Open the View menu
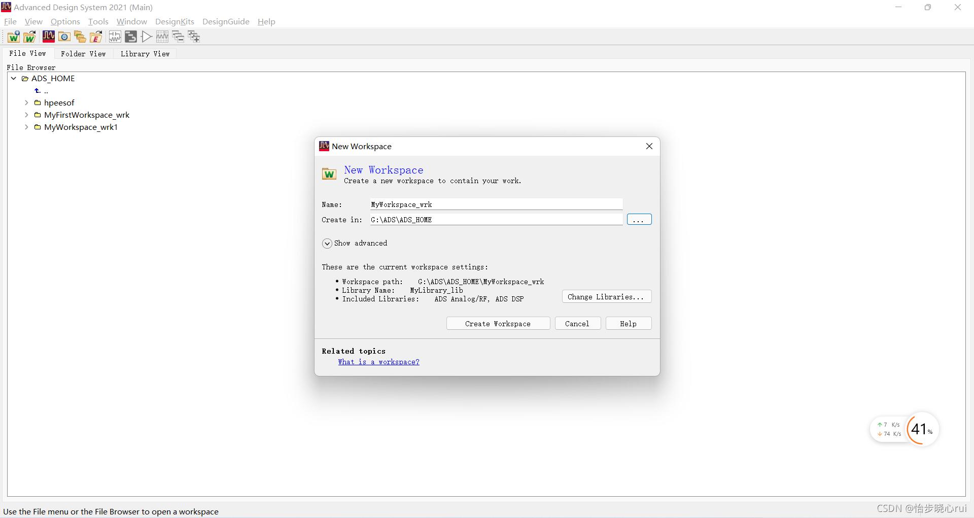 pos(33,21)
